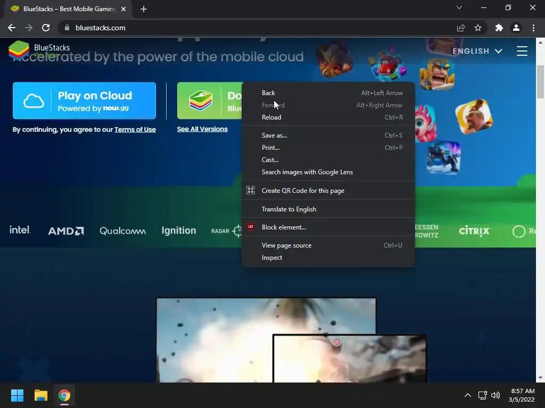Select the BlueStacks browser tab
Screen dimensions: 545x408
tap(68, 9)
